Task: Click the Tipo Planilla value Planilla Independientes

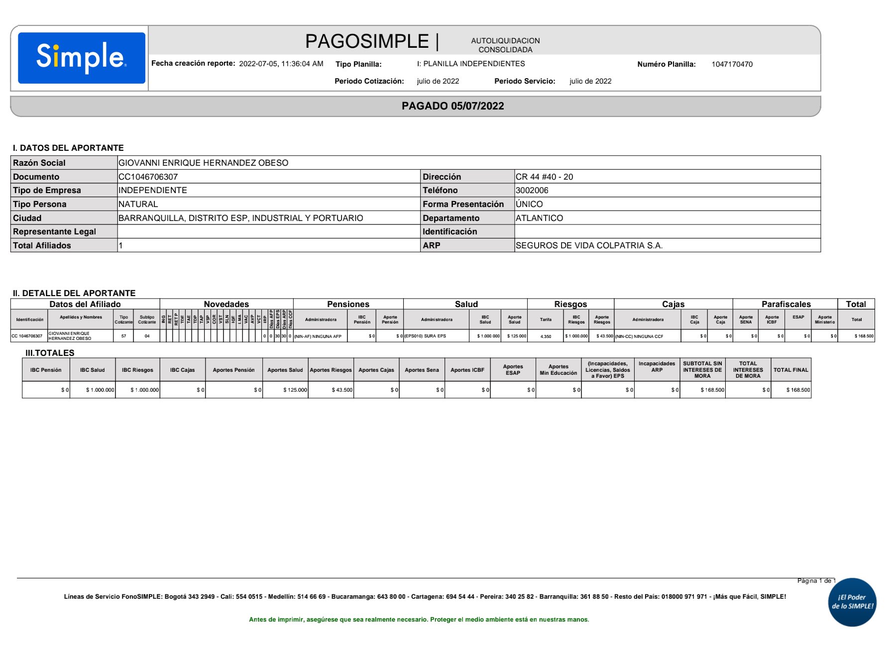Action: click(471, 64)
